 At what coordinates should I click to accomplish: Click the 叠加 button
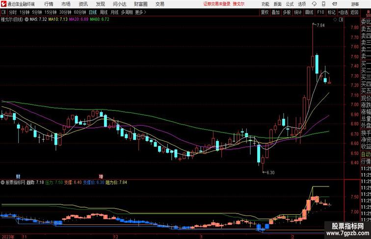pos(276,12)
